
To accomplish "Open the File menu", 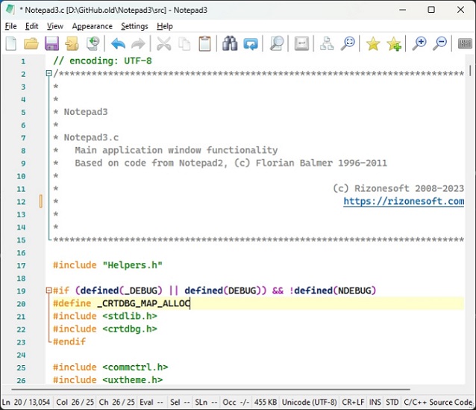I will coord(11,26).
